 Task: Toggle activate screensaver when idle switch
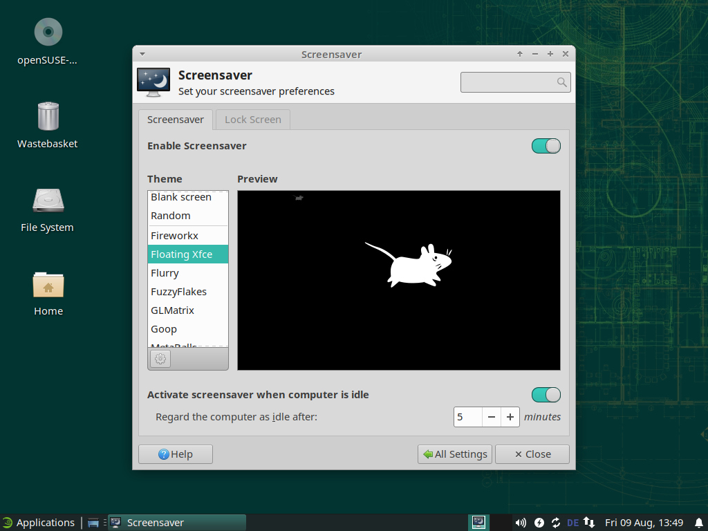[546, 395]
